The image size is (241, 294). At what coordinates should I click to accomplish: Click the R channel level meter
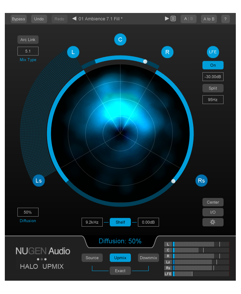pyautogui.click(x=201, y=256)
